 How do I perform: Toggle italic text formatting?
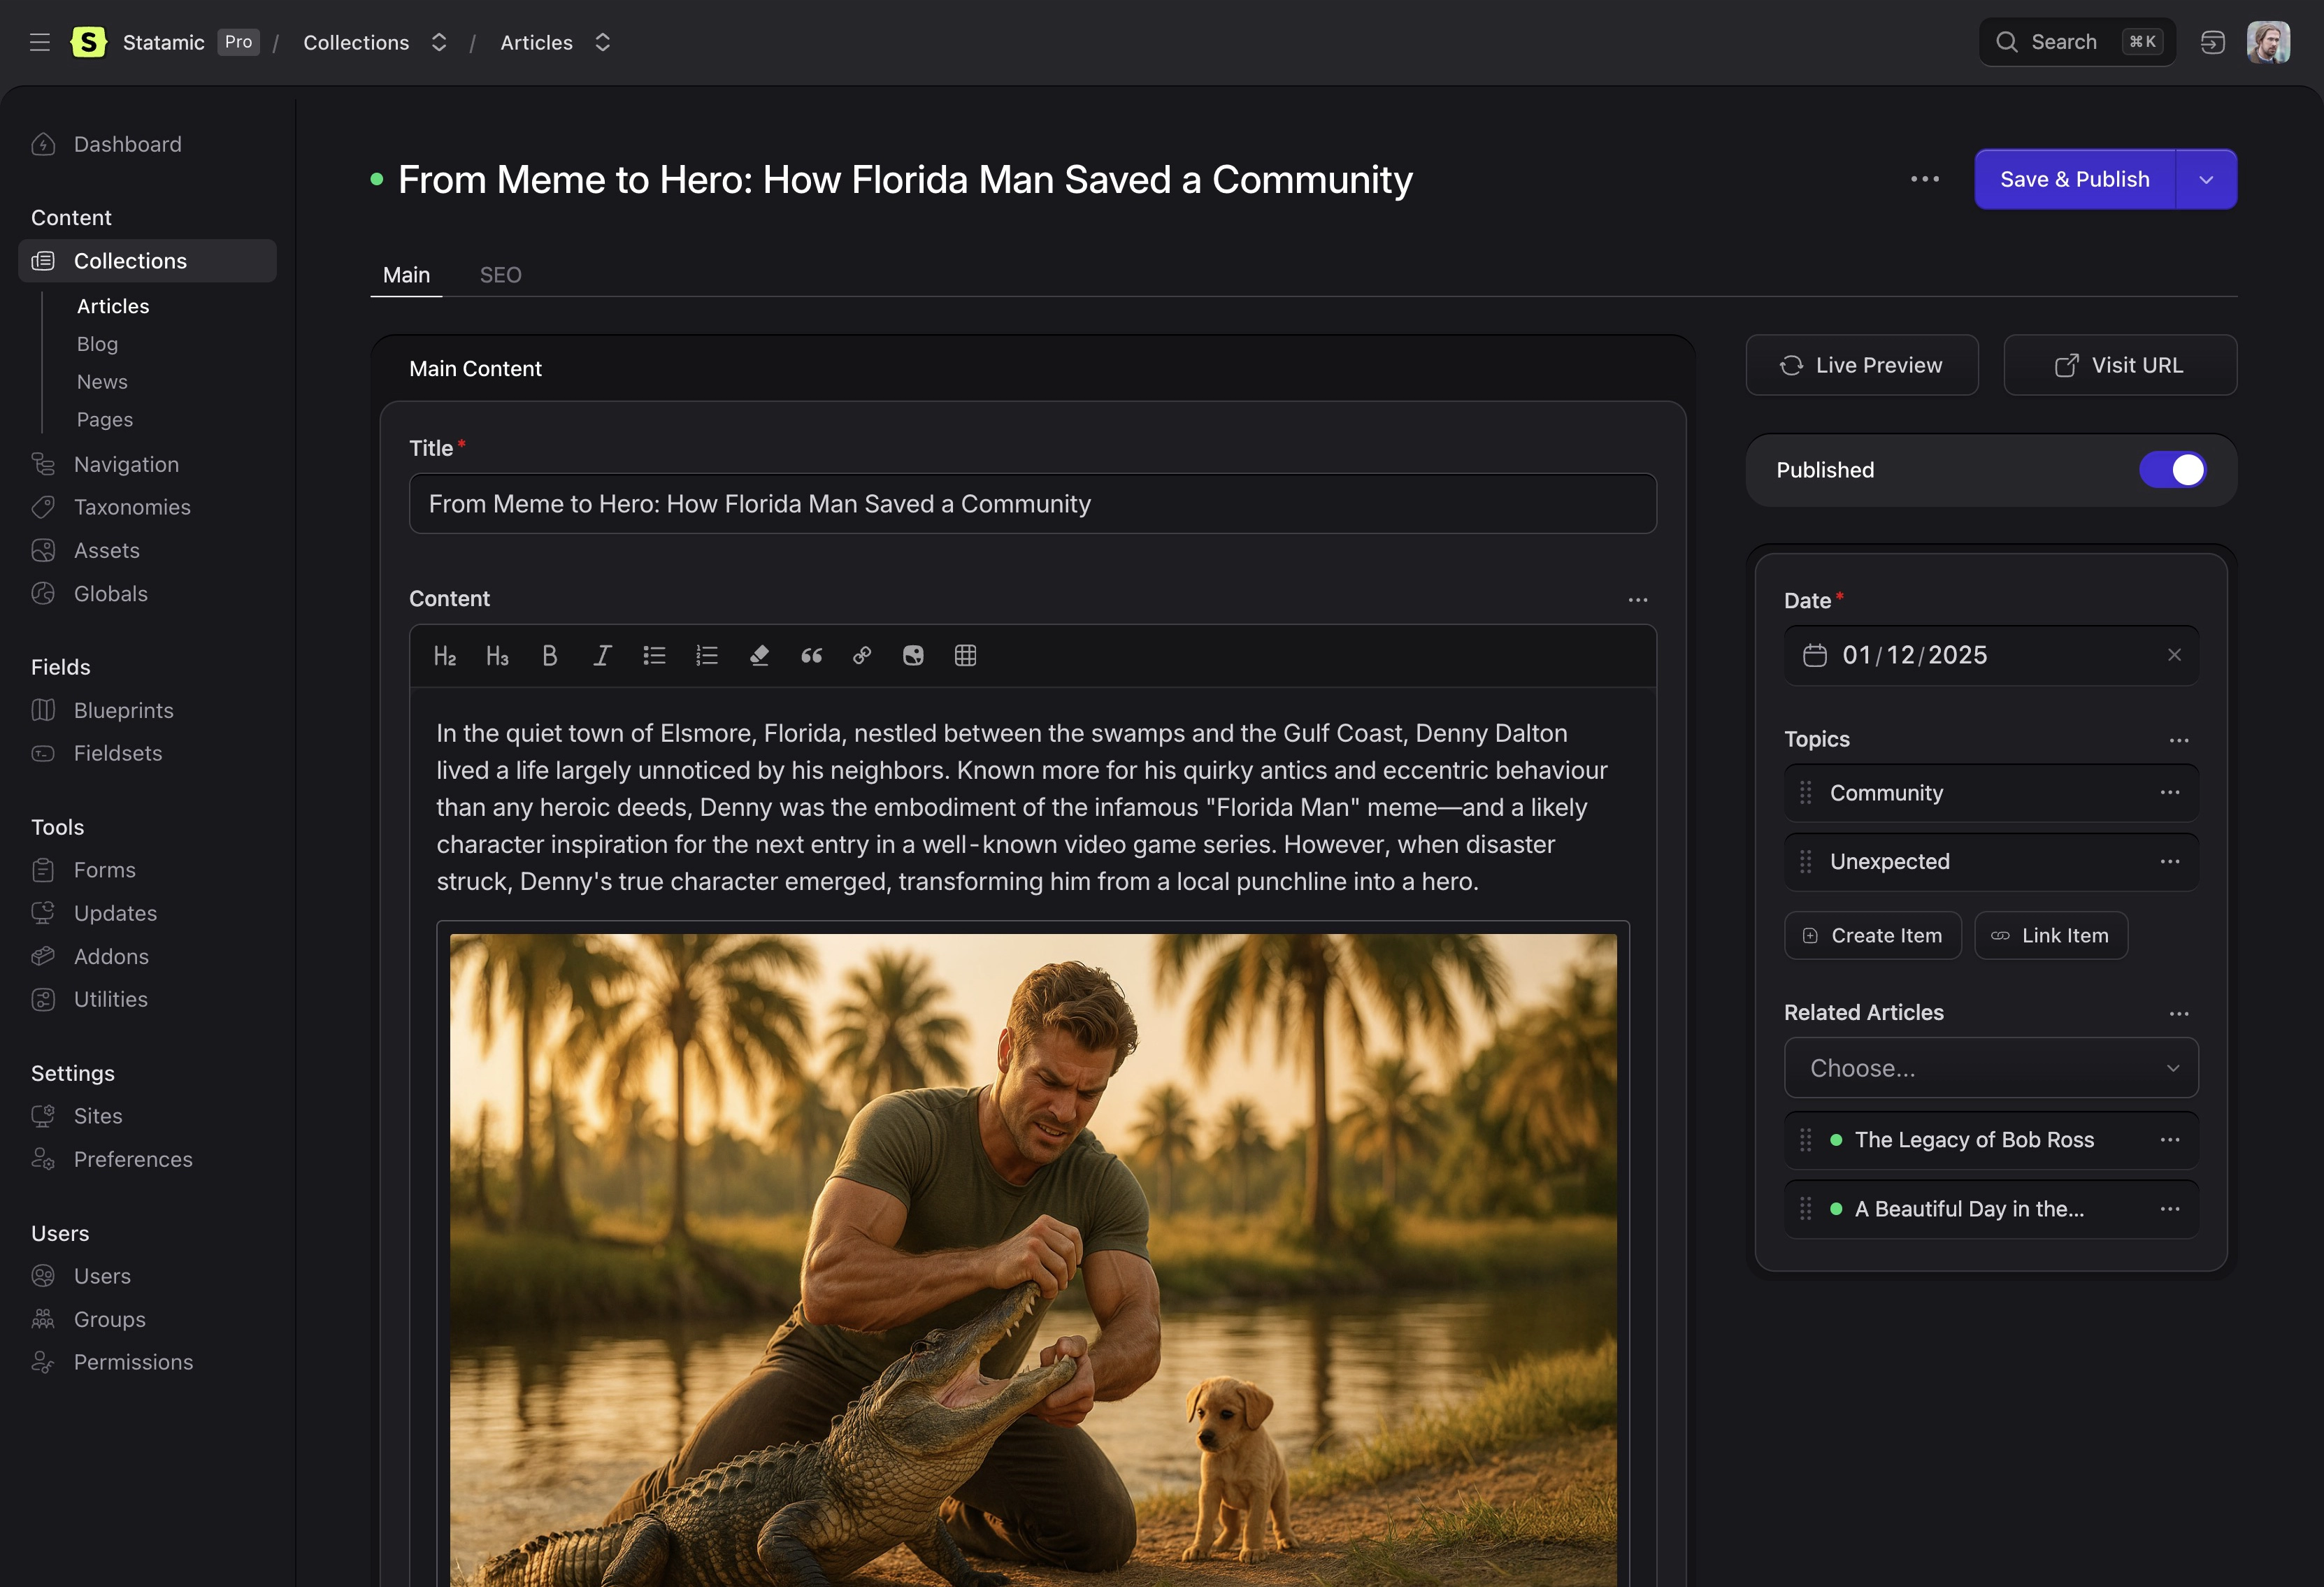click(602, 655)
